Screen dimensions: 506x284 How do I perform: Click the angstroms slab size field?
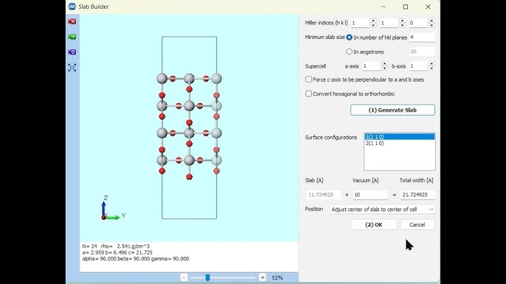coord(422,52)
